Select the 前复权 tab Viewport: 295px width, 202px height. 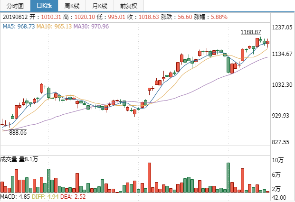pos(129,6)
